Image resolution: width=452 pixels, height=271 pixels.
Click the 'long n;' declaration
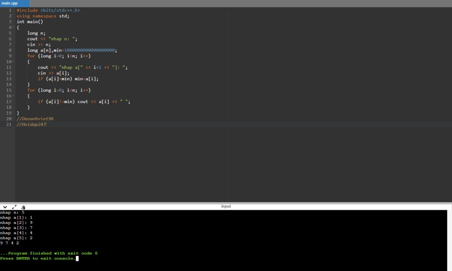click(x=36, y=33)
